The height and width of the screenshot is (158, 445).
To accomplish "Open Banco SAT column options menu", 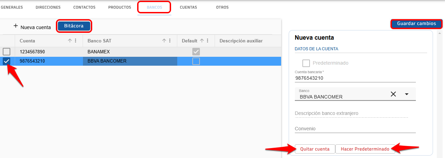I will pyautogui.click(x=170, y=41).
